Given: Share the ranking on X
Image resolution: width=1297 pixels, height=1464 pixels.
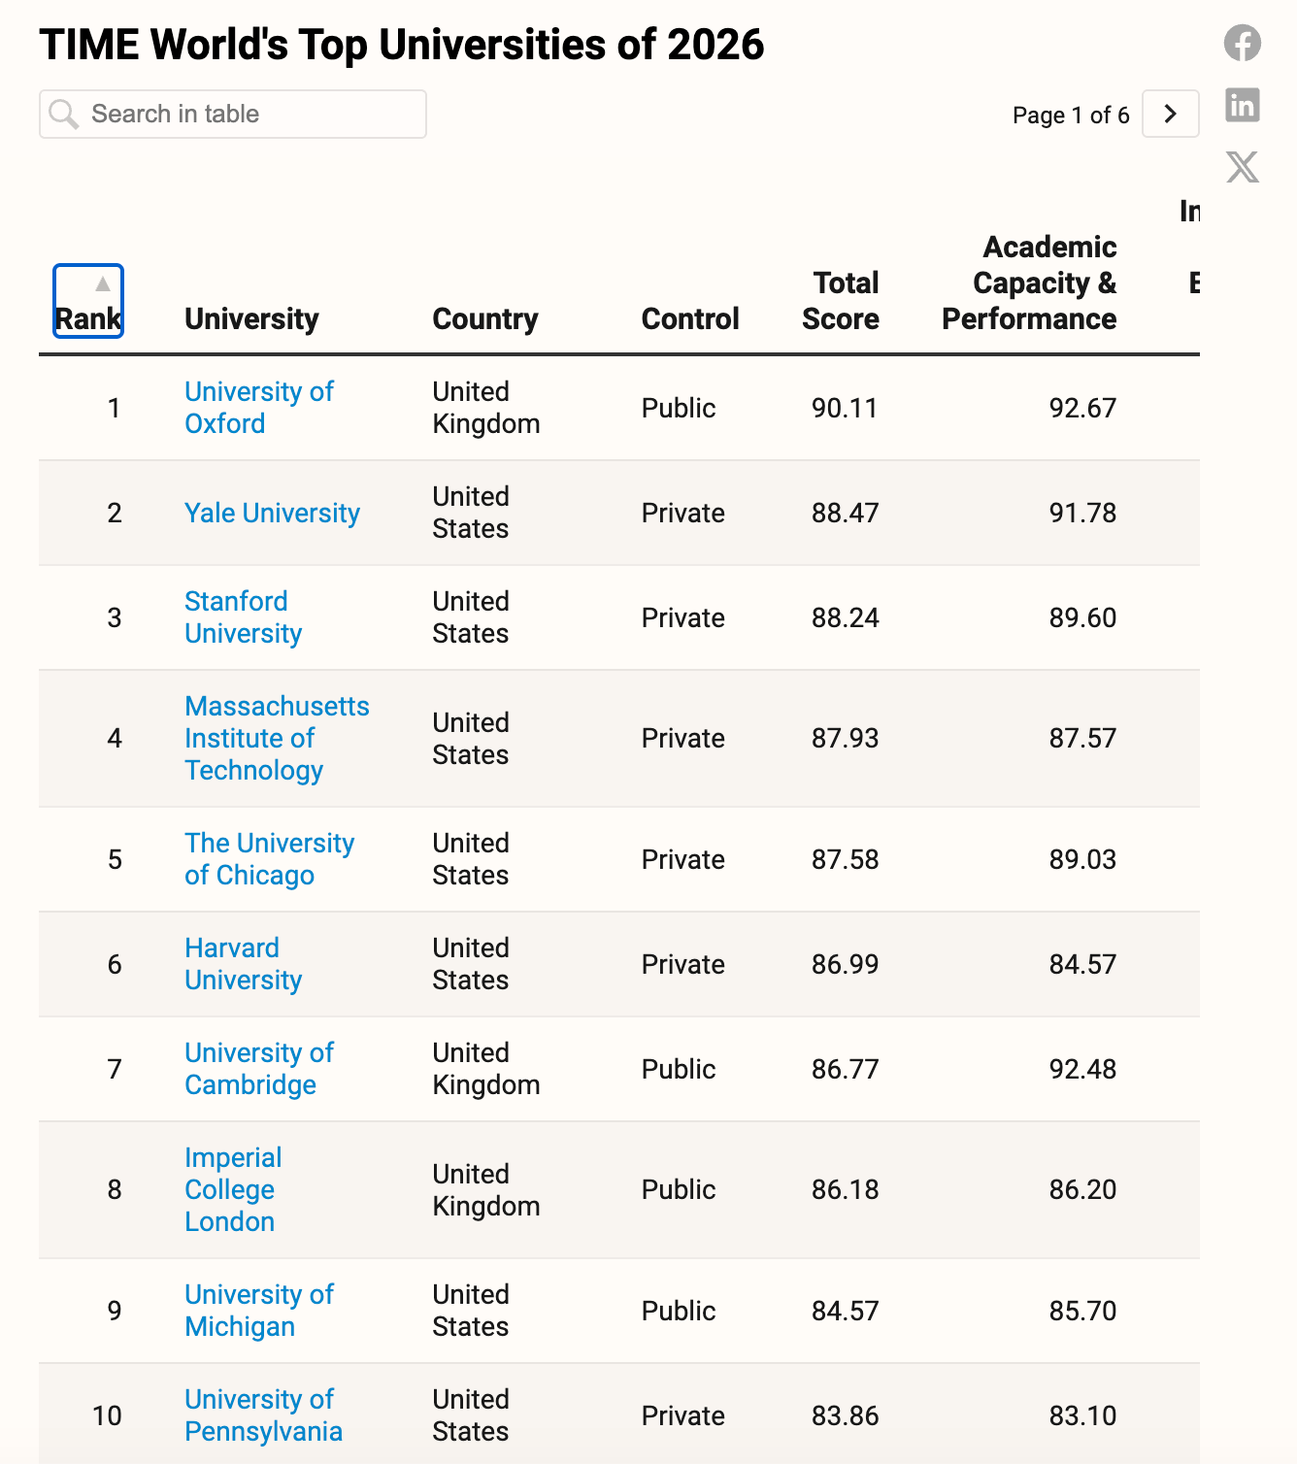Looking at the screenshot, I should [1242, 167].
